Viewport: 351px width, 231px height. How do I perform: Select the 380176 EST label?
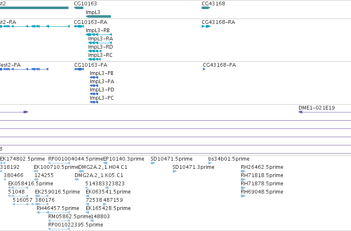45,200
